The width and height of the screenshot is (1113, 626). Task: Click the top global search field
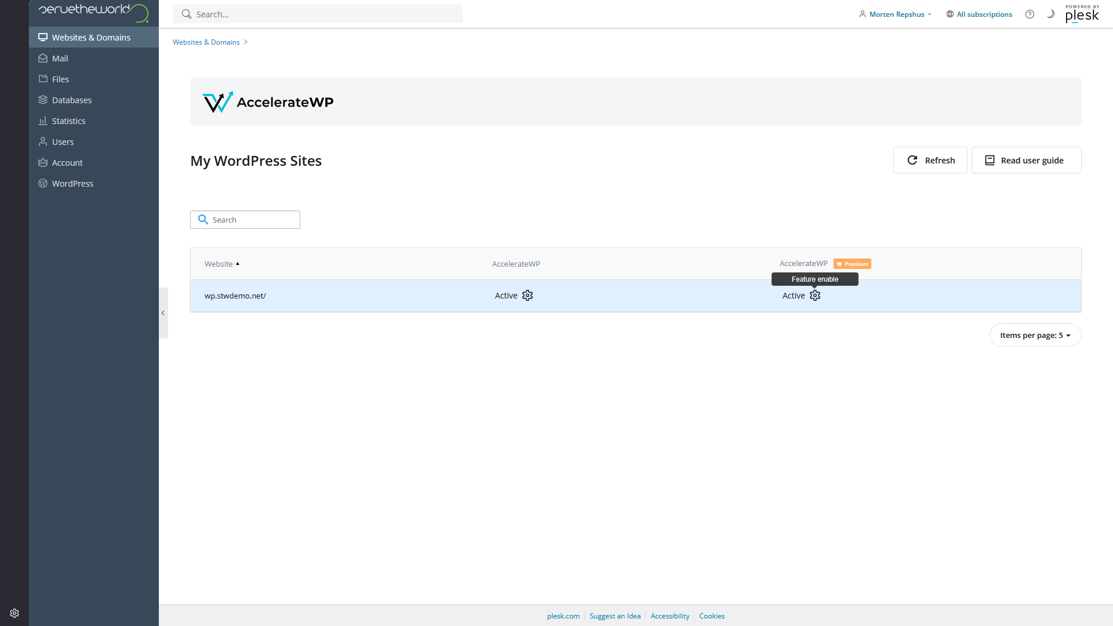pyautogui.click(x=318, y=14)
